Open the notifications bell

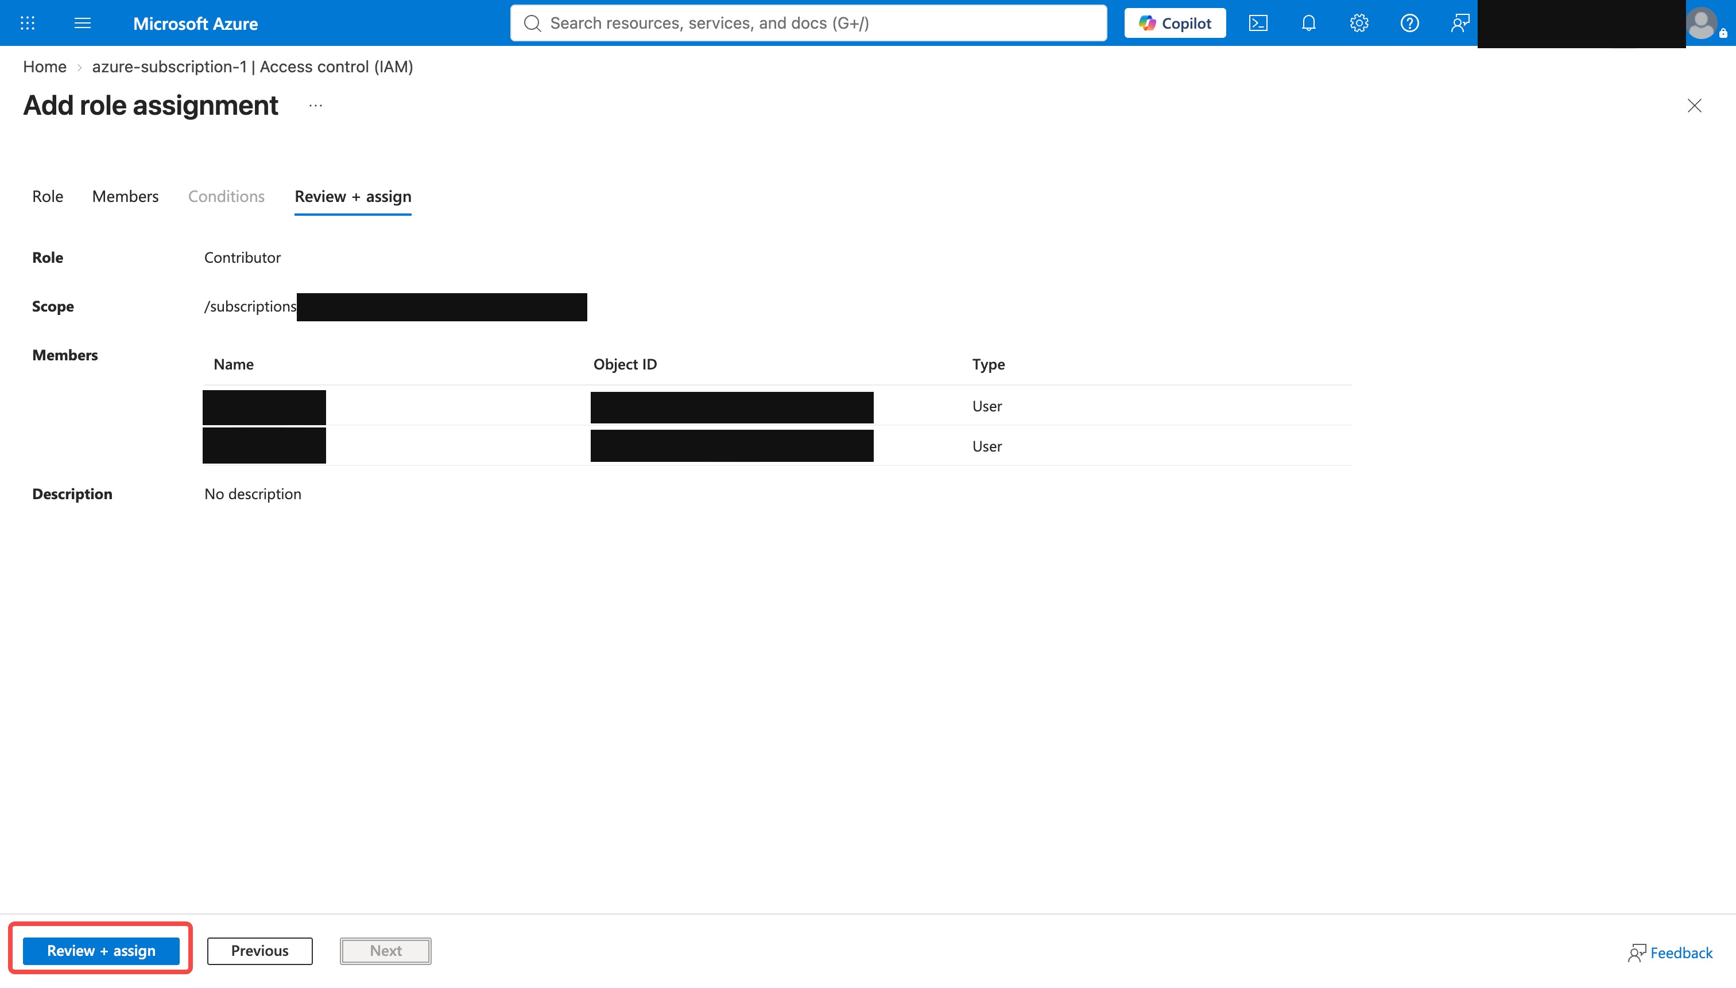1308,23
